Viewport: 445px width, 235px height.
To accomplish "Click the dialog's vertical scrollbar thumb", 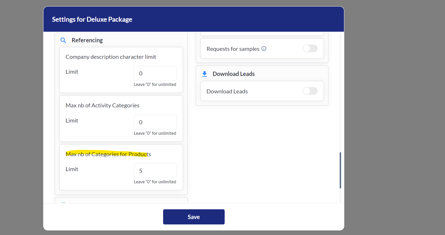I will coord(340,170).
